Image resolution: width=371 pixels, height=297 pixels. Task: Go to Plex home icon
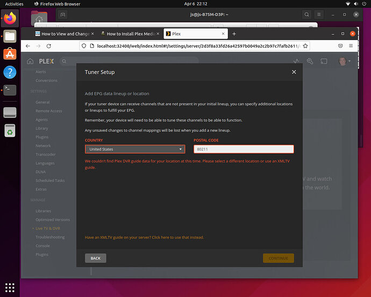[x=30, y=61]
